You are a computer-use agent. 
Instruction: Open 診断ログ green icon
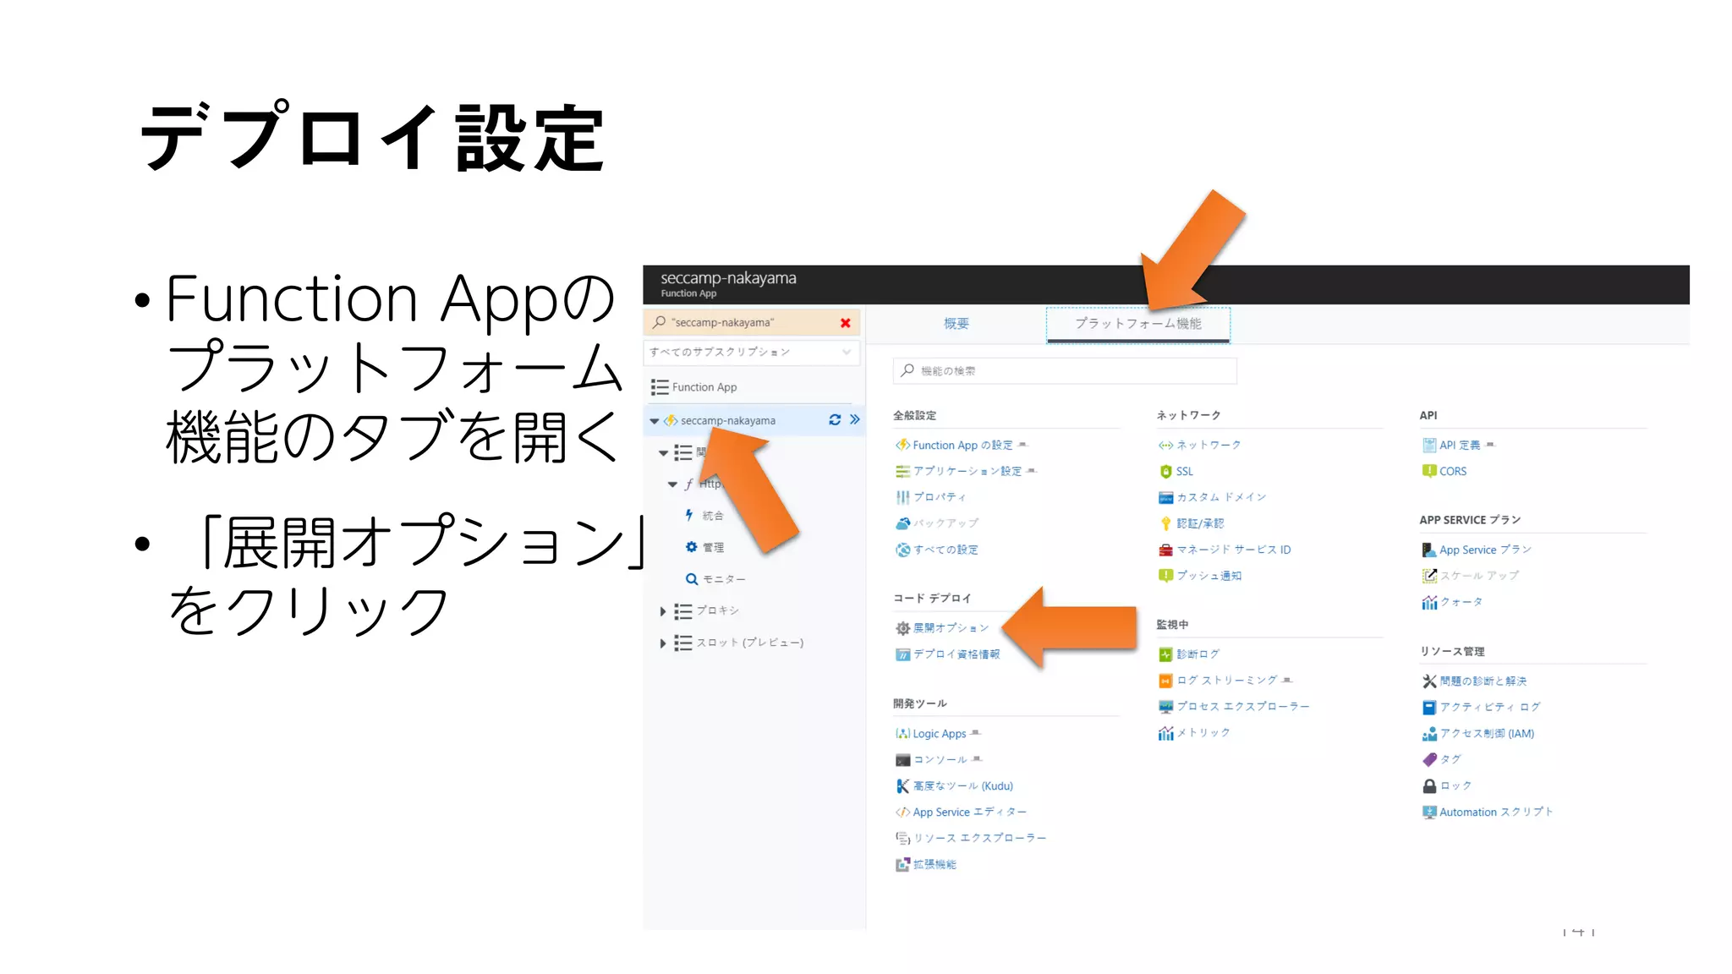coord(1165,654)
